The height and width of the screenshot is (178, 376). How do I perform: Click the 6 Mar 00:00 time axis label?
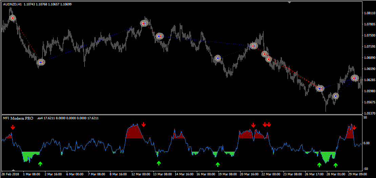[75, 174]
